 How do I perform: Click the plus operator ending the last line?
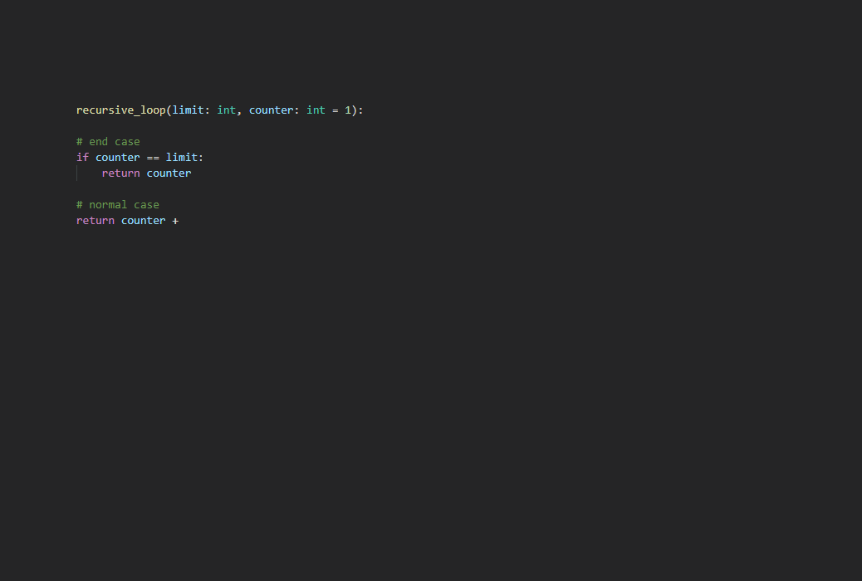coord(175,221)
